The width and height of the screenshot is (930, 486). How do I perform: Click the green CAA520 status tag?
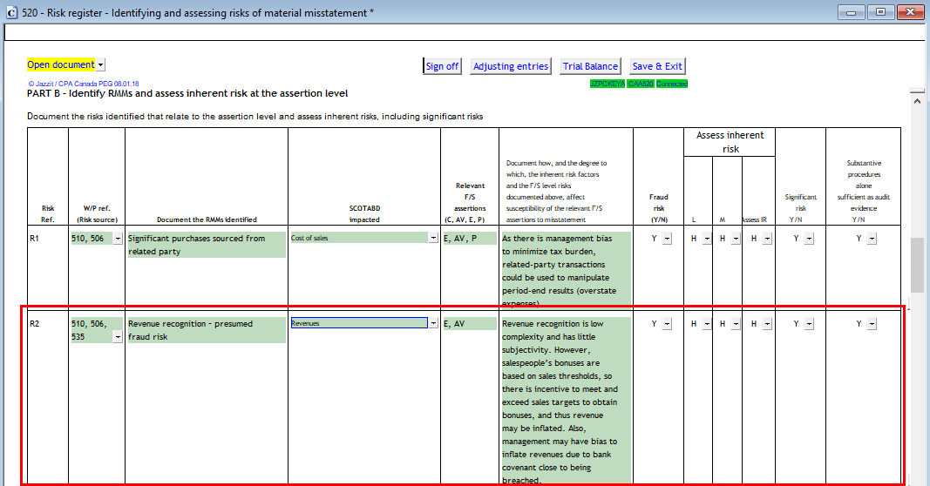[x=641, y=84]
